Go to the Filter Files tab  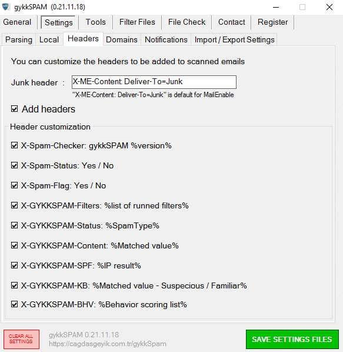pyautogui.click(x=137, y=22)
